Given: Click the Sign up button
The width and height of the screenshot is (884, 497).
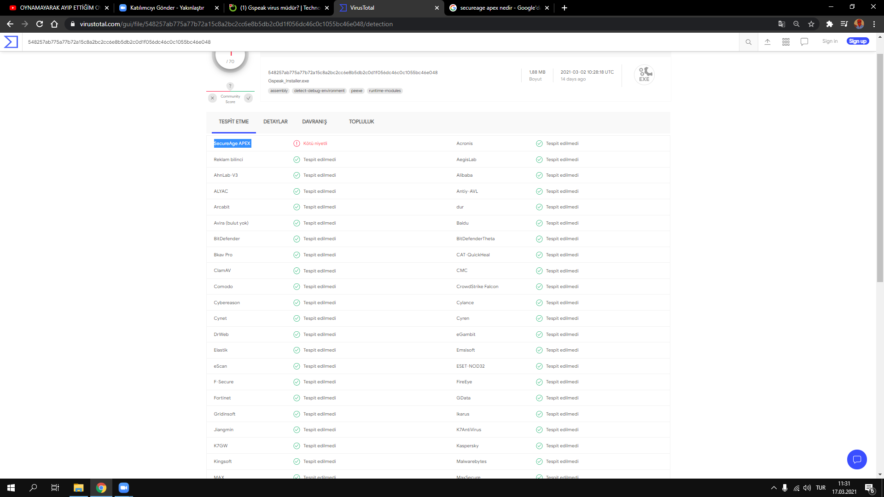Looking at the screenshot, I should tap(857, 41).
